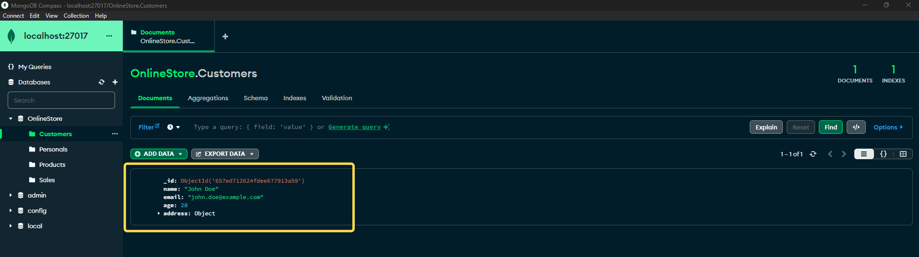919x257 pixels.
Task: Click the Databases label in sidebar
Action: click(34, 82)
